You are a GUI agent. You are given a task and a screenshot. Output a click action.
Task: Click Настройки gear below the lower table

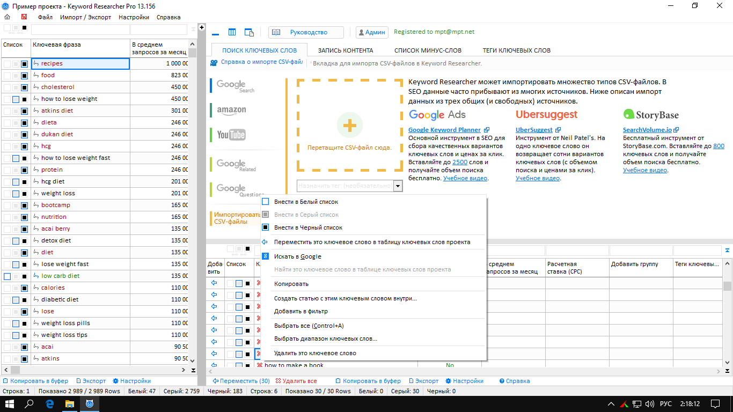click(464, 381)
